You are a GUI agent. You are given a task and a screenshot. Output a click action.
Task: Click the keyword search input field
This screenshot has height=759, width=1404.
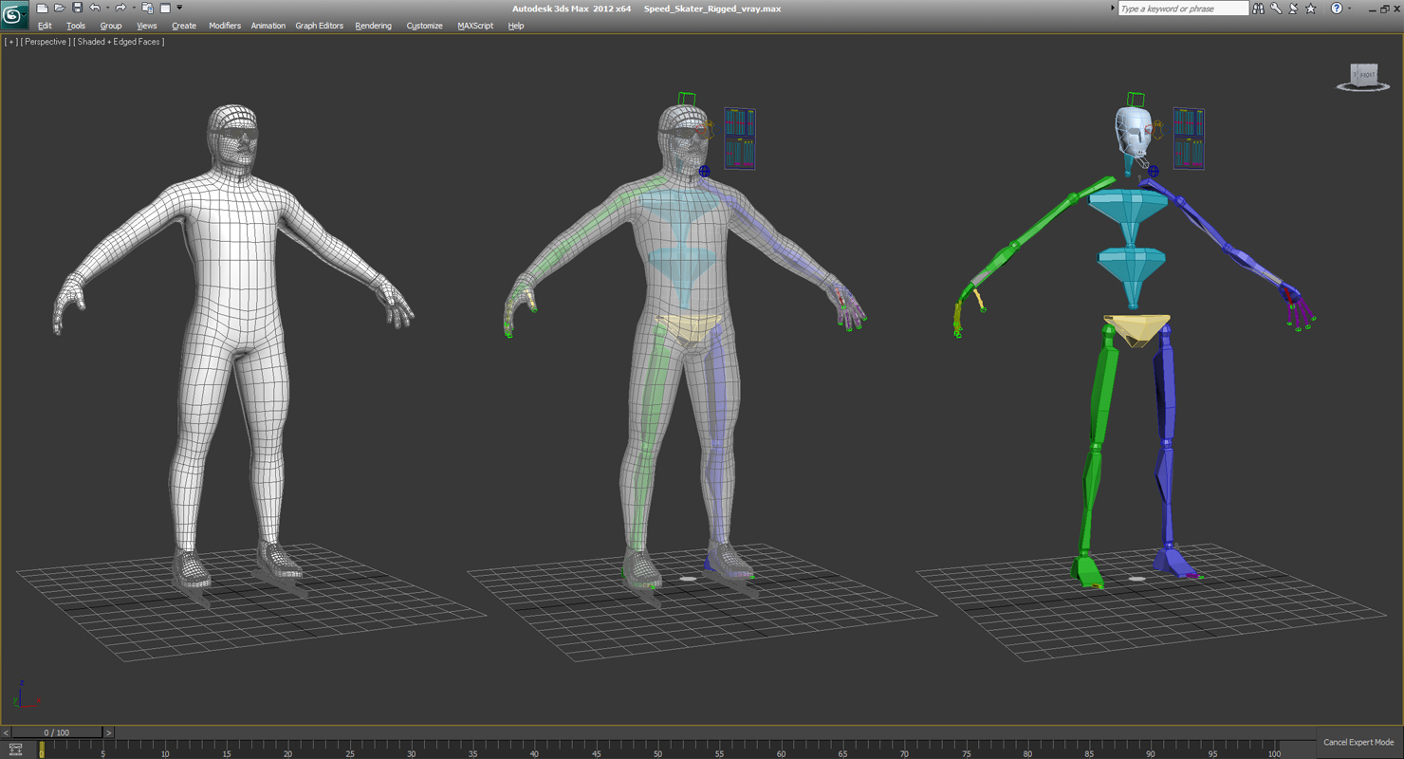[1183, 9]
